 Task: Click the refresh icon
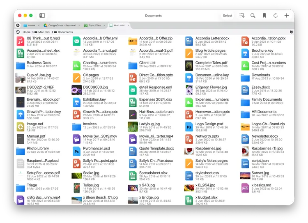(275, 16)
